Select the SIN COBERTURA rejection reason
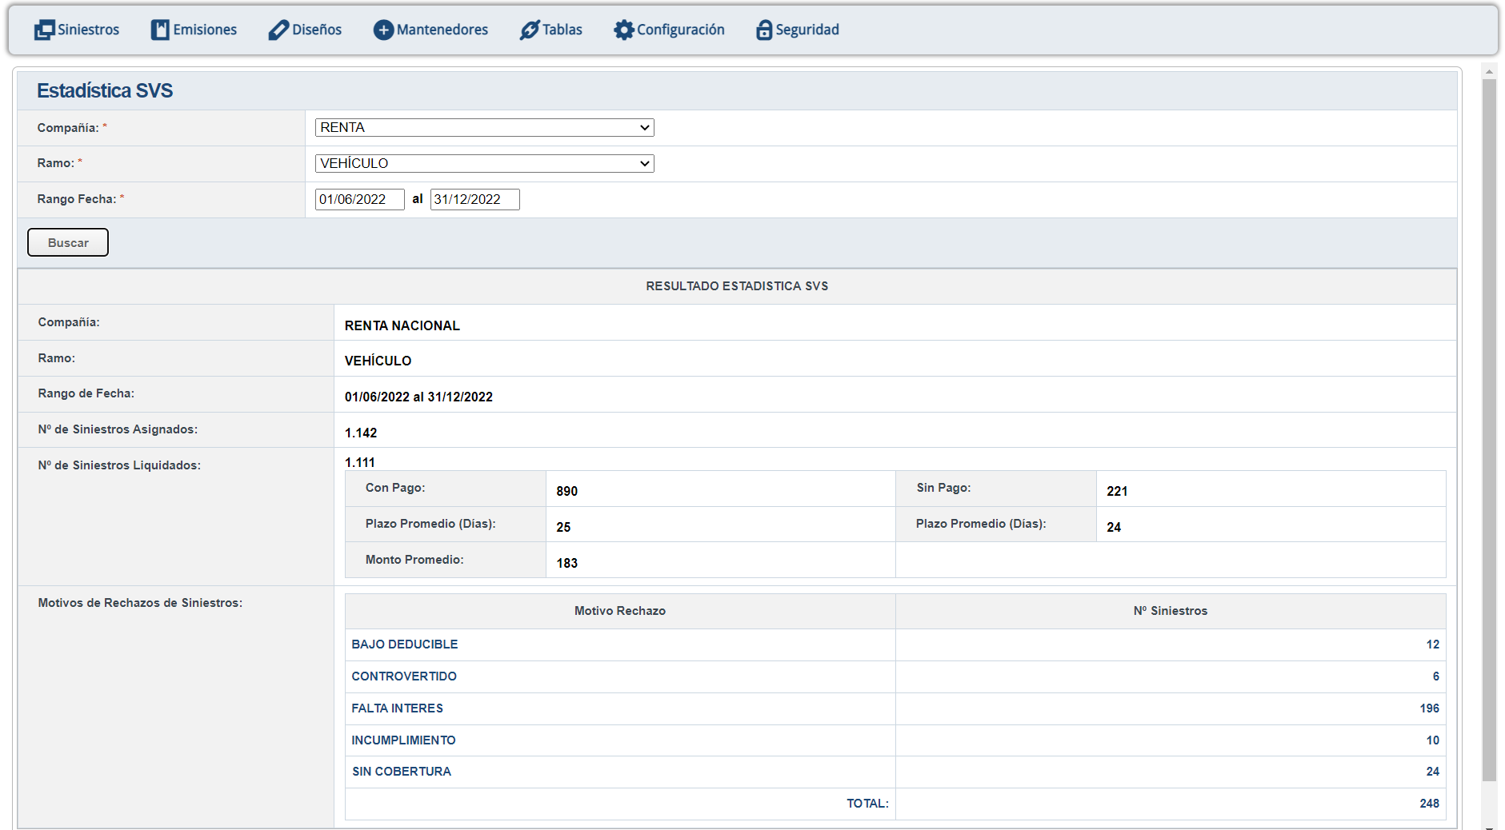 point(402,772)
